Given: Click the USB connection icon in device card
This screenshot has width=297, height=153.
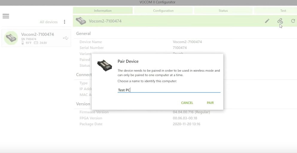Looking at the screenshot, I should click(x=66, y=38).
